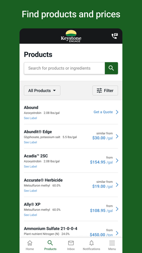142x253 pixels.
Task: Click Get a Quote for Abound
Action: coord(103,112)
